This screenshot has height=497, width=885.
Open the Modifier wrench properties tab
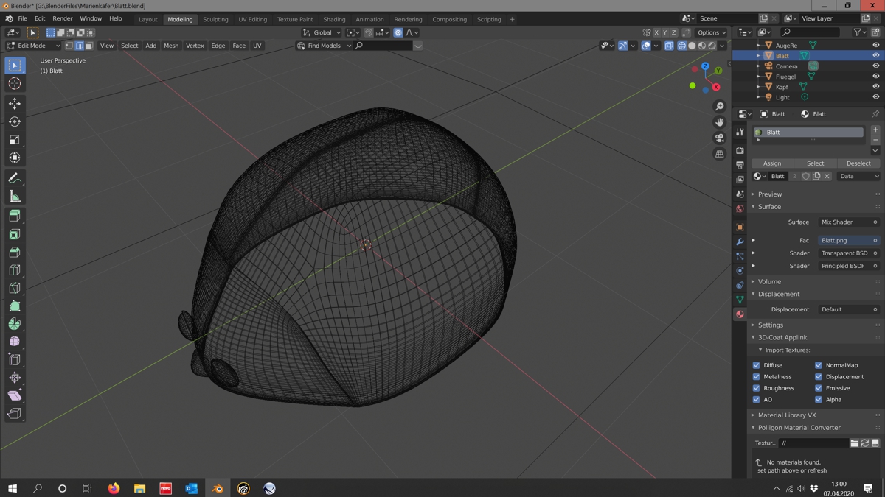coord(740,242)
